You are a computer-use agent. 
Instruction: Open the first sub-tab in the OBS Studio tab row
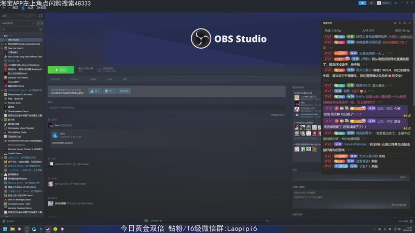point(56,79)
